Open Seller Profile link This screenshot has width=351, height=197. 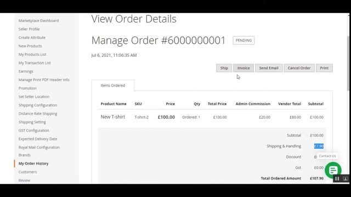pos(29,29)
